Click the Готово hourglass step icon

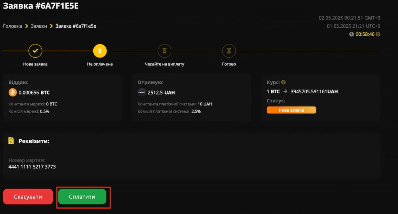click(229, 51)
